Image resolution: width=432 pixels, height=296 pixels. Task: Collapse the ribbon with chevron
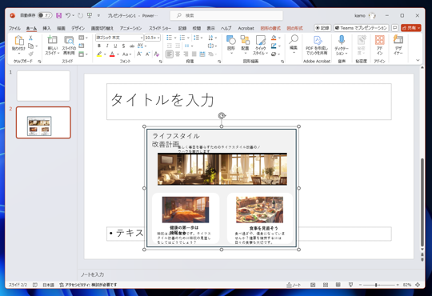coord(418,60)
